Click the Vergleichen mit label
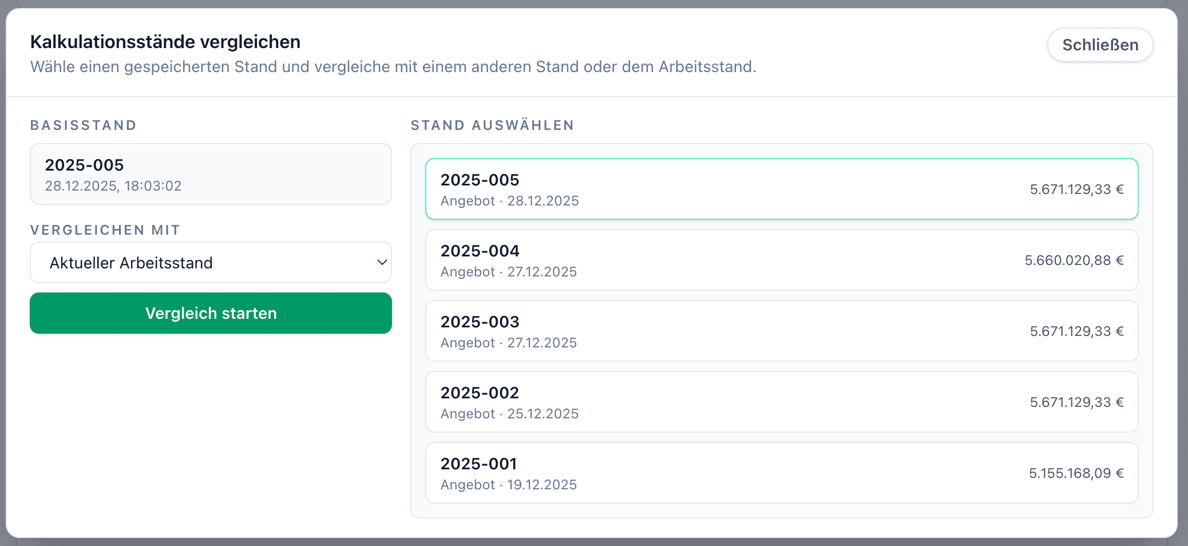 [105, 230]
